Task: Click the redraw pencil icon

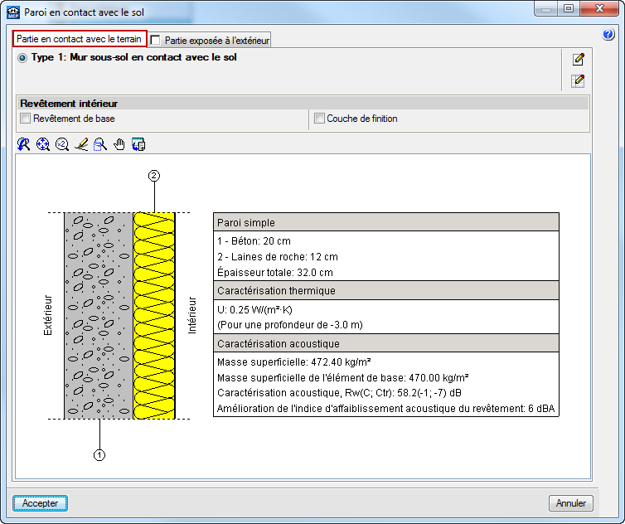Action: (81, 144)
